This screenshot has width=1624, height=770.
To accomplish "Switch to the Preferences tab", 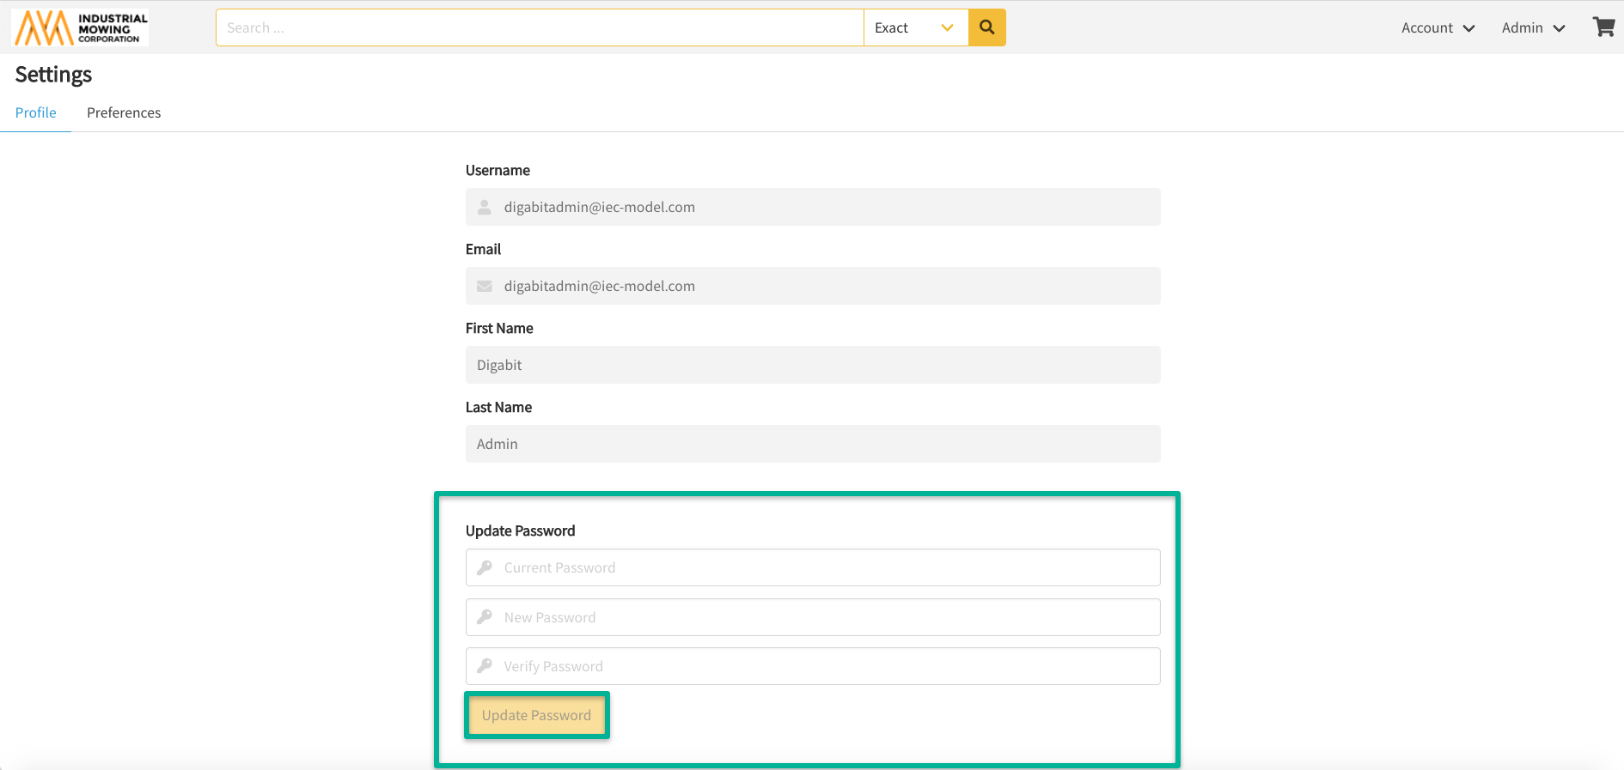I will [124, 112].
